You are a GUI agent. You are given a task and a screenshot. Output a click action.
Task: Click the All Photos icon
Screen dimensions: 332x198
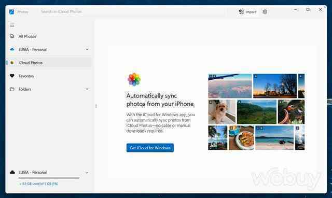pos(12,36)
